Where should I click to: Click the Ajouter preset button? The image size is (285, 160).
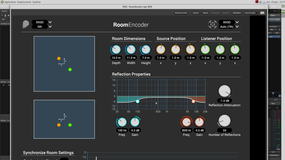click(x=206, y=13)
